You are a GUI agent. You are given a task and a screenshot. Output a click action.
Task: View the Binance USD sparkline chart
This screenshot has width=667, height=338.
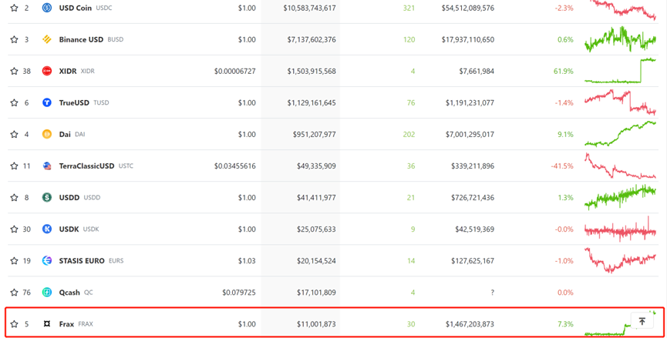(x=621, y=39)
